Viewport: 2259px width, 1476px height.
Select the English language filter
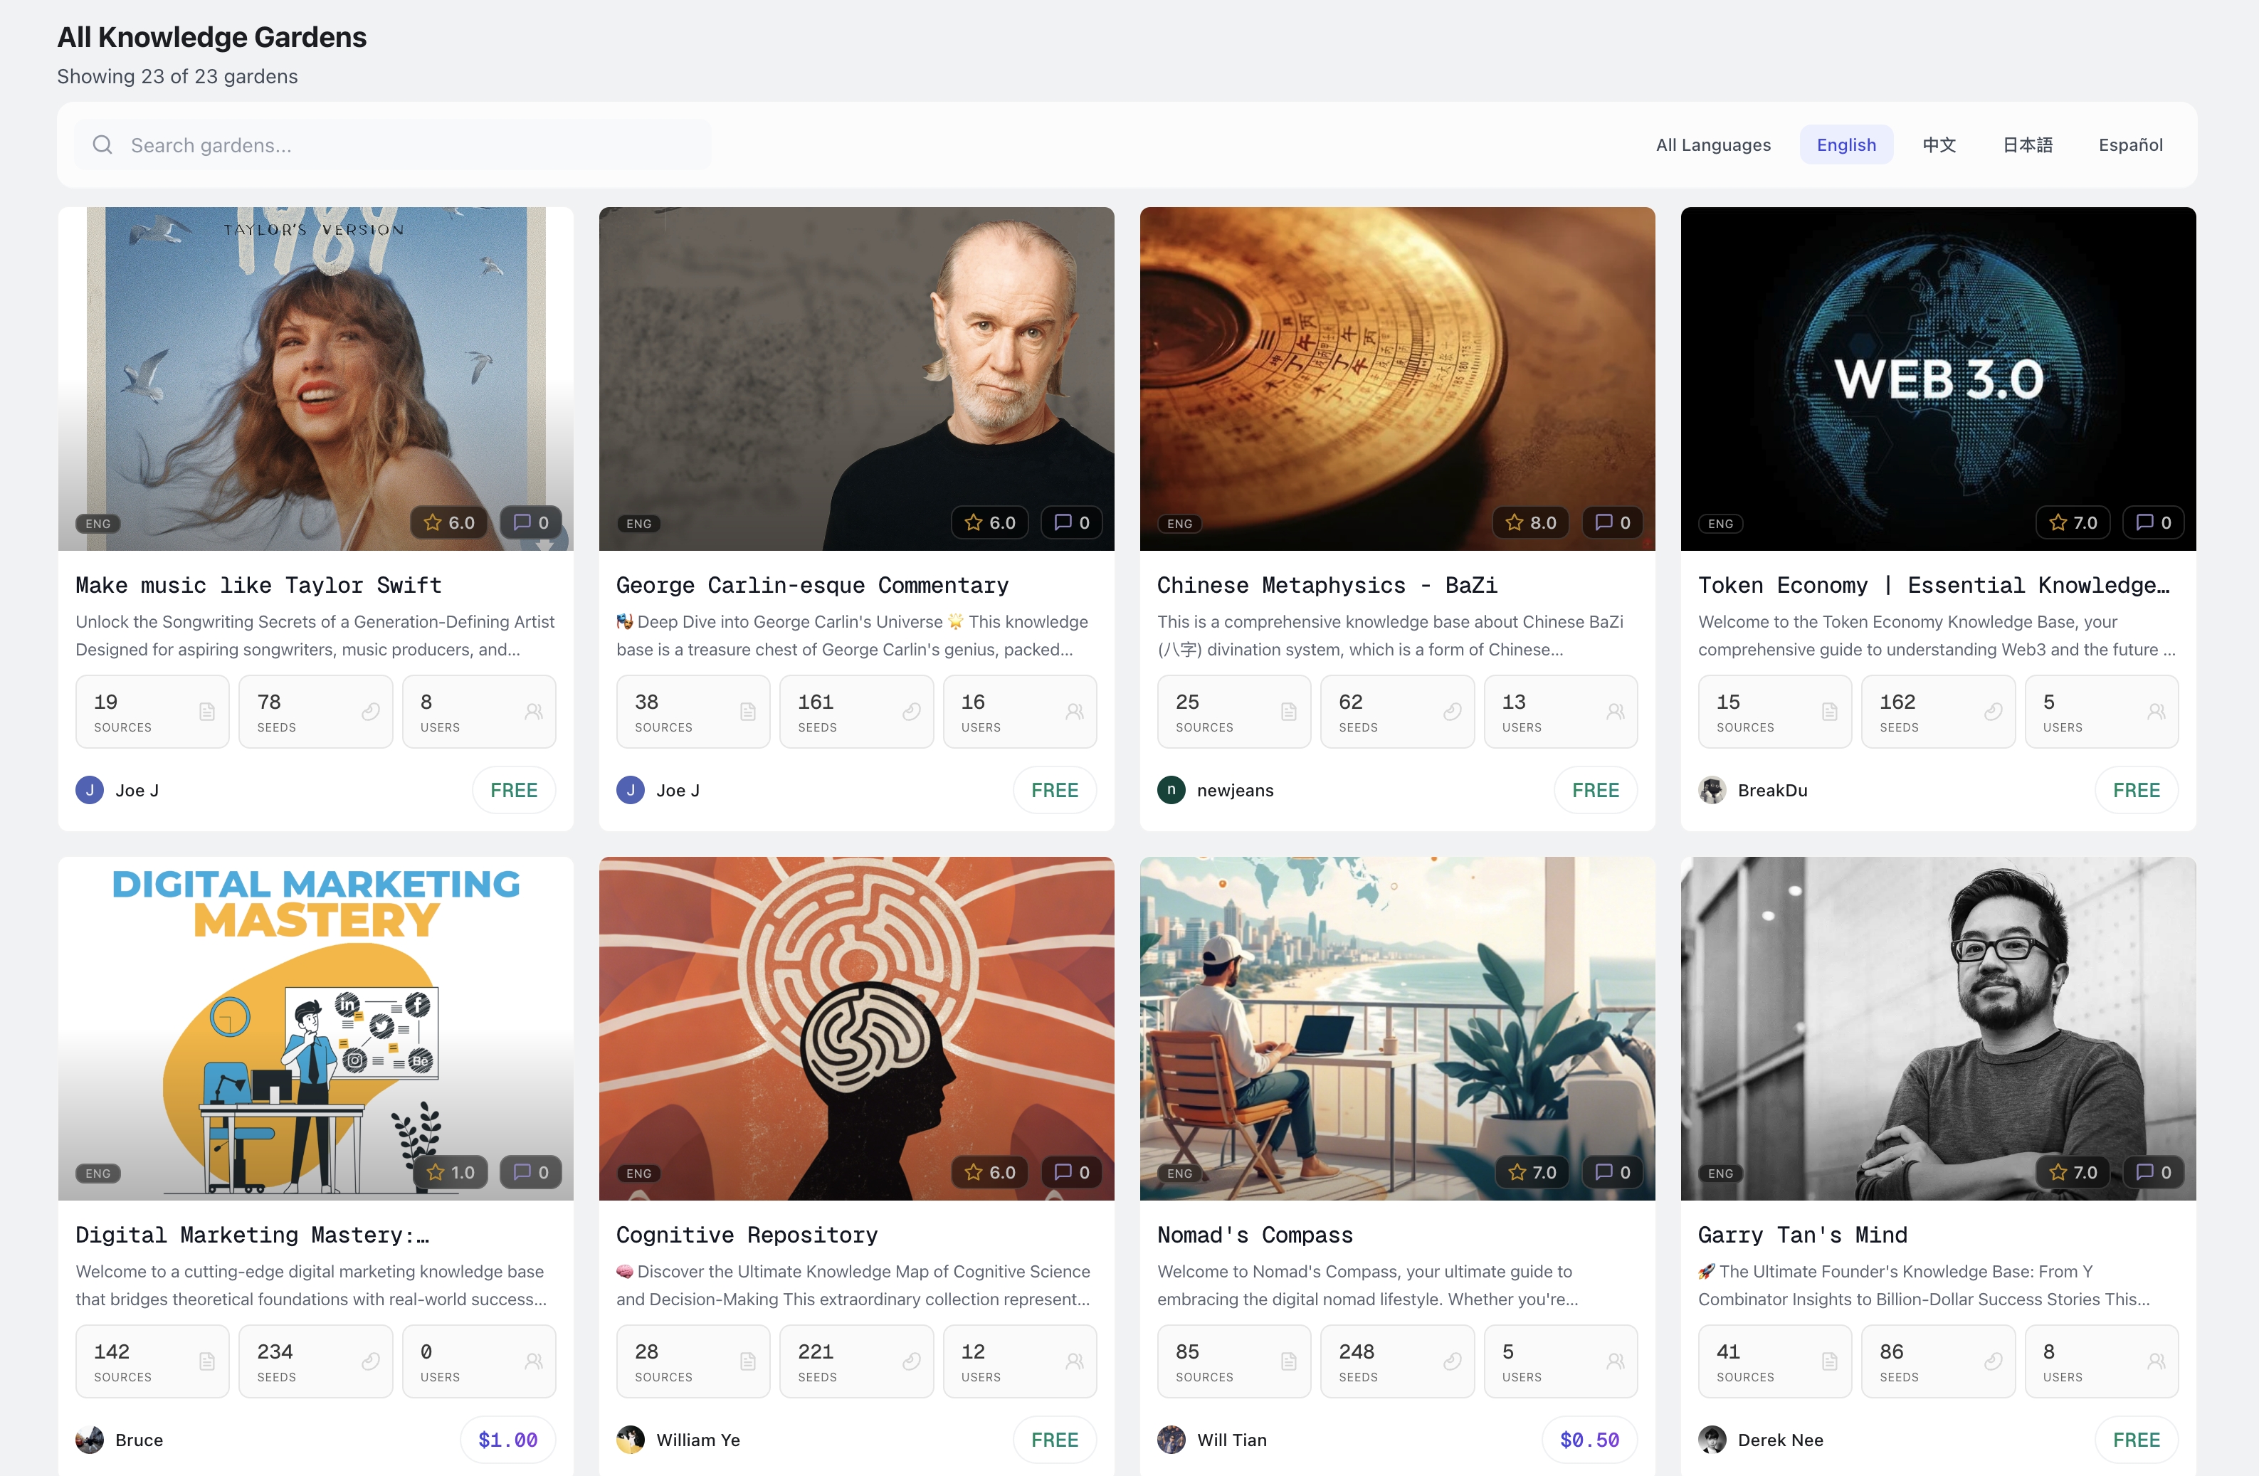(x=1845, y=145)
